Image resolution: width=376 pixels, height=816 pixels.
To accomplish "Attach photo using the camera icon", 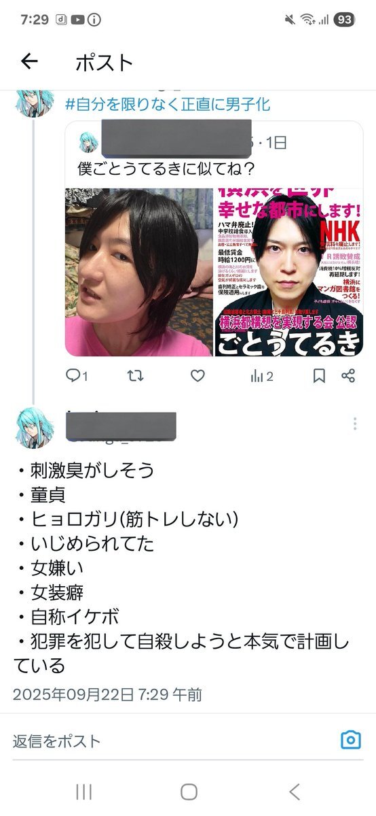I will (x=350, y=740).
